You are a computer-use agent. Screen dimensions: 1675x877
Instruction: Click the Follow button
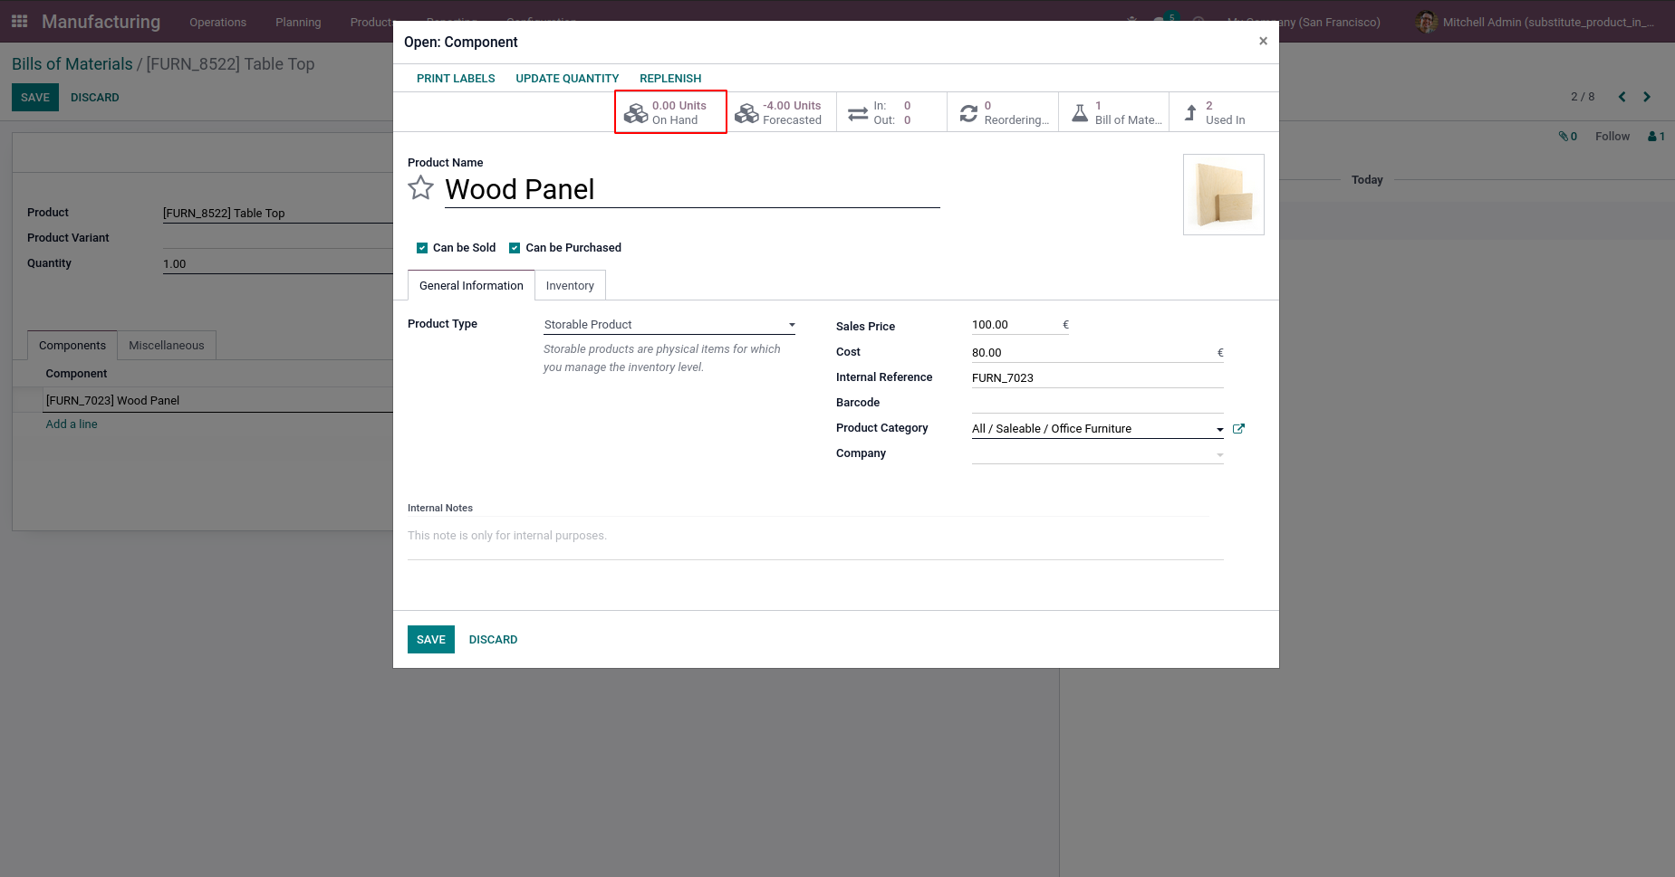click(1612, 137)
